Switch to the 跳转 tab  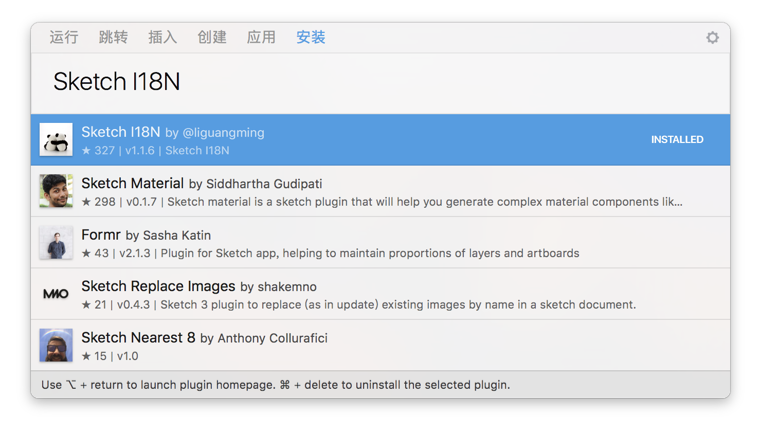(113, 37)
